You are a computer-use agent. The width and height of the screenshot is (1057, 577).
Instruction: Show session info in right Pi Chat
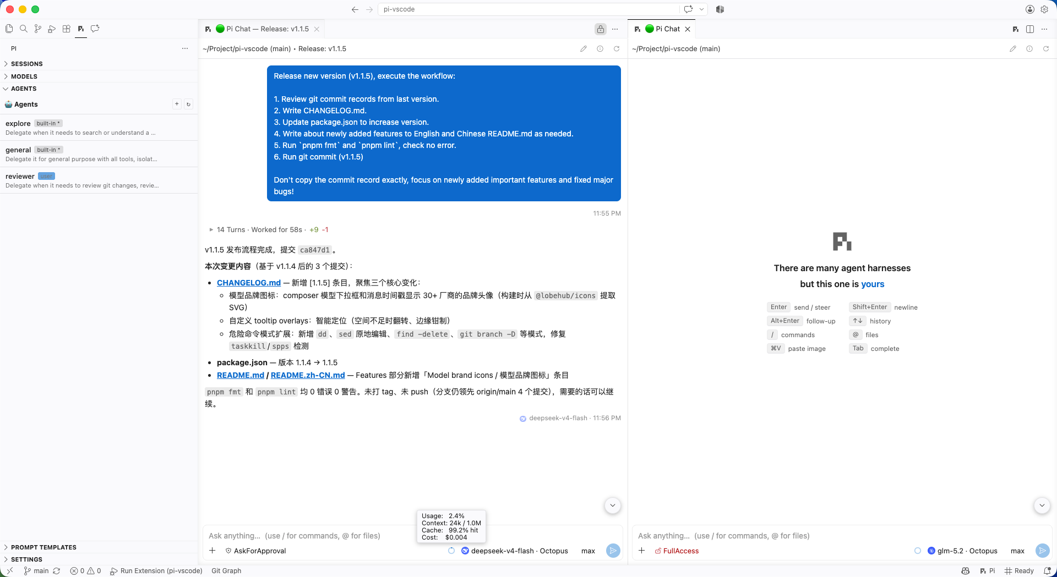click(x=1029, y=48)
